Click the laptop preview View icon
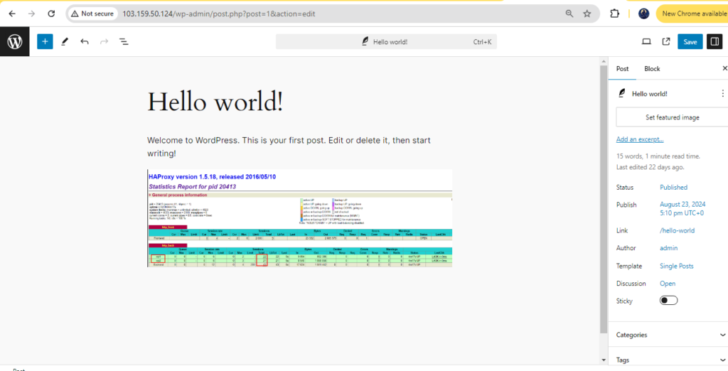Image resolution: width=728 pixels, height=371 pixels. (646, 42)
